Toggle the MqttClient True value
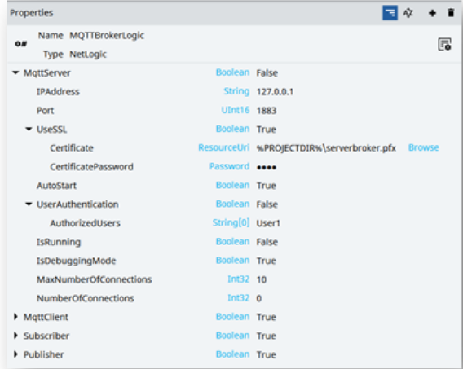The width and height of the screenshot is (463, 369). click(x=266, y=317)
